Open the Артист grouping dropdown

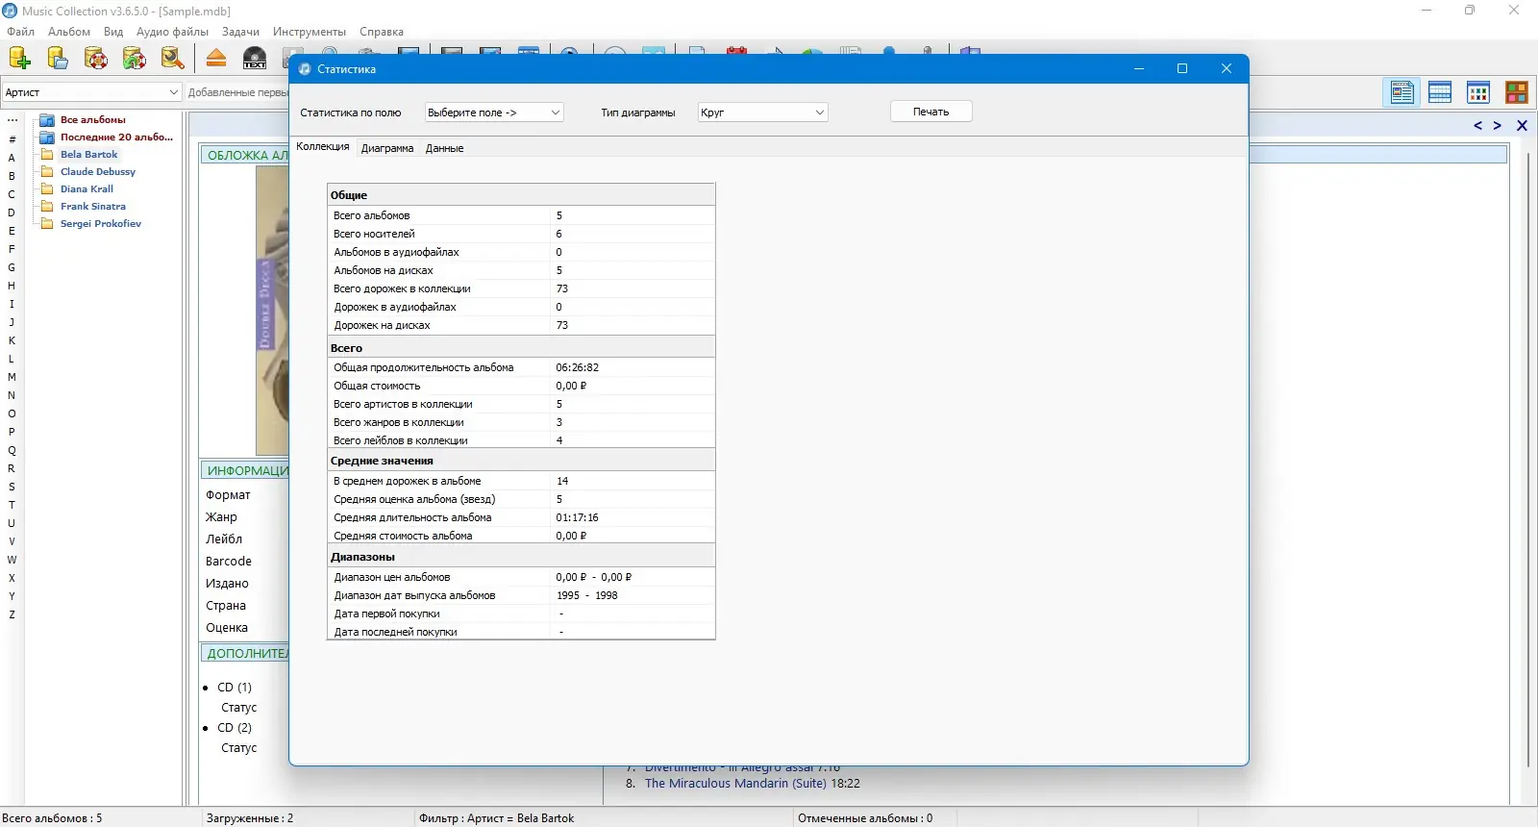(91, 92)
